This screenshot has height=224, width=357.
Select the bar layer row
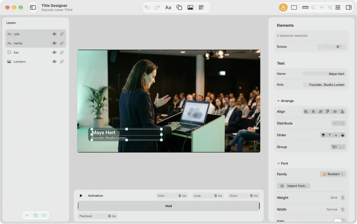(x=36, y=53)
